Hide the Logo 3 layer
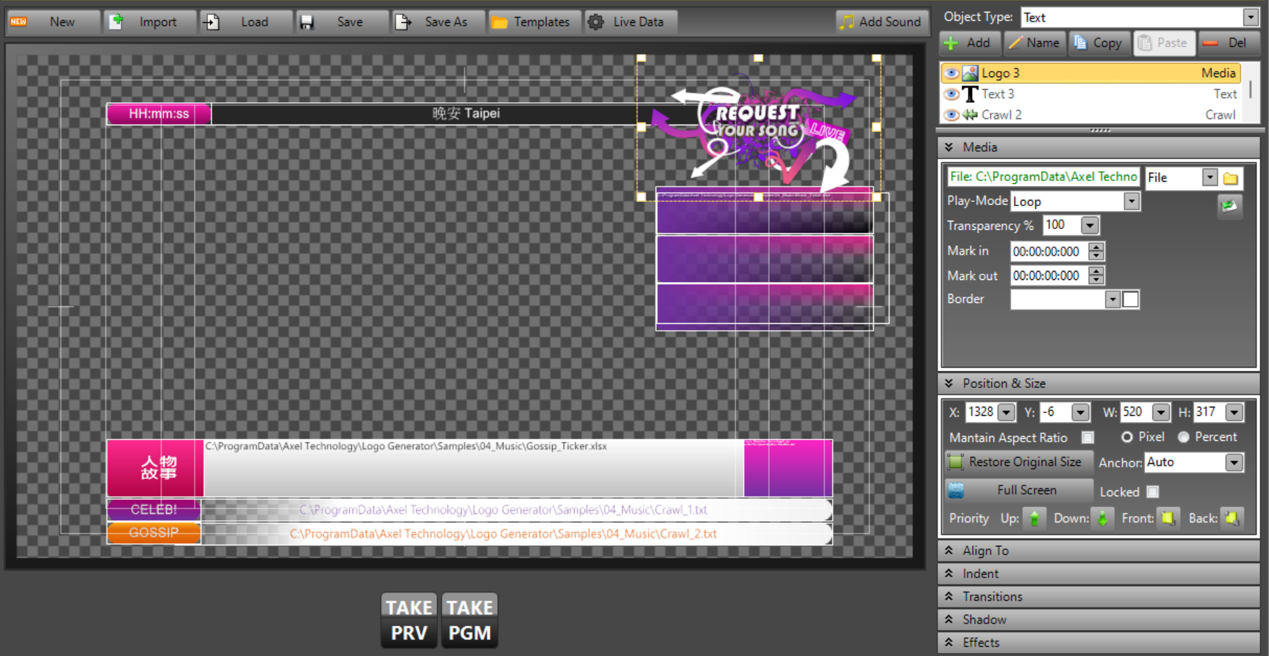This screenshot has width=1269, height=656. tap(951, 73)
